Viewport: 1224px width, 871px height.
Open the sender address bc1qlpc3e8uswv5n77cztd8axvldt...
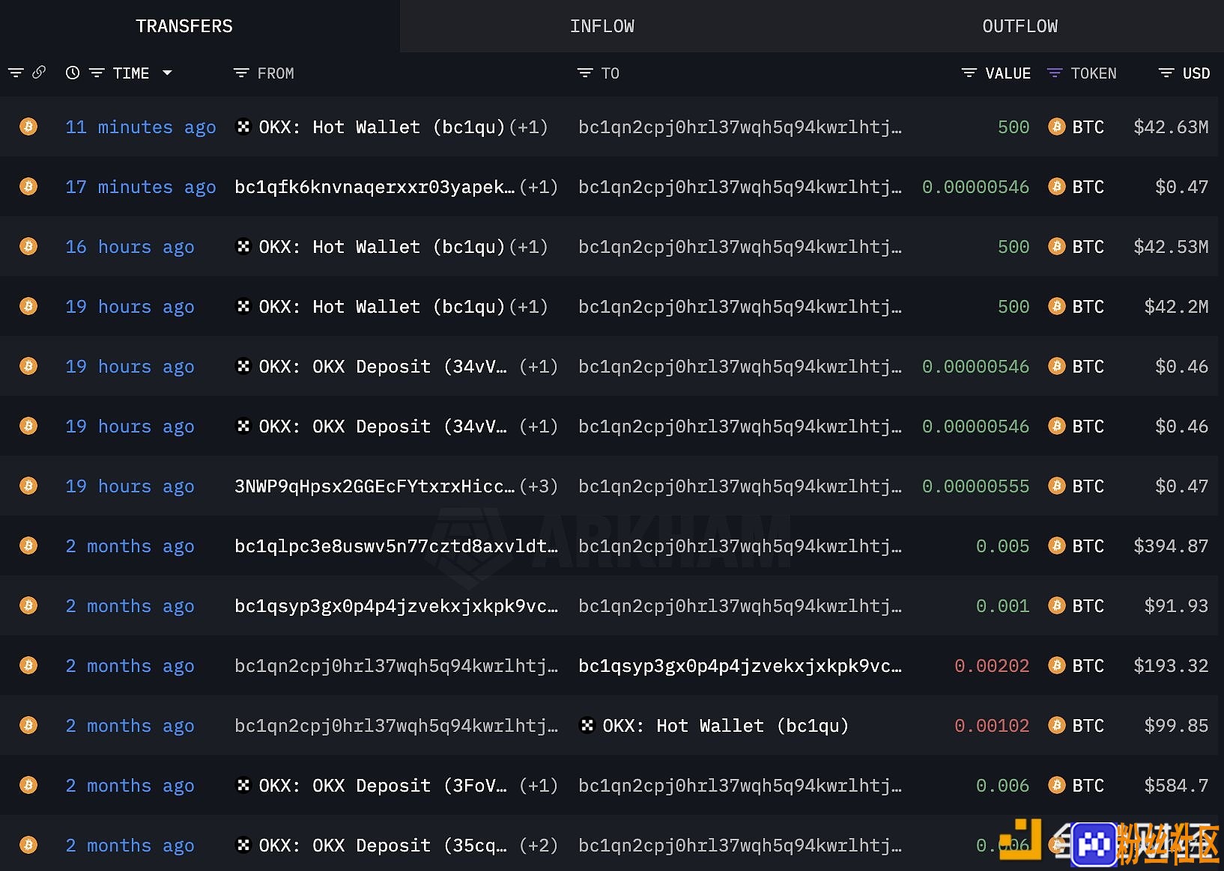[396, 546]
